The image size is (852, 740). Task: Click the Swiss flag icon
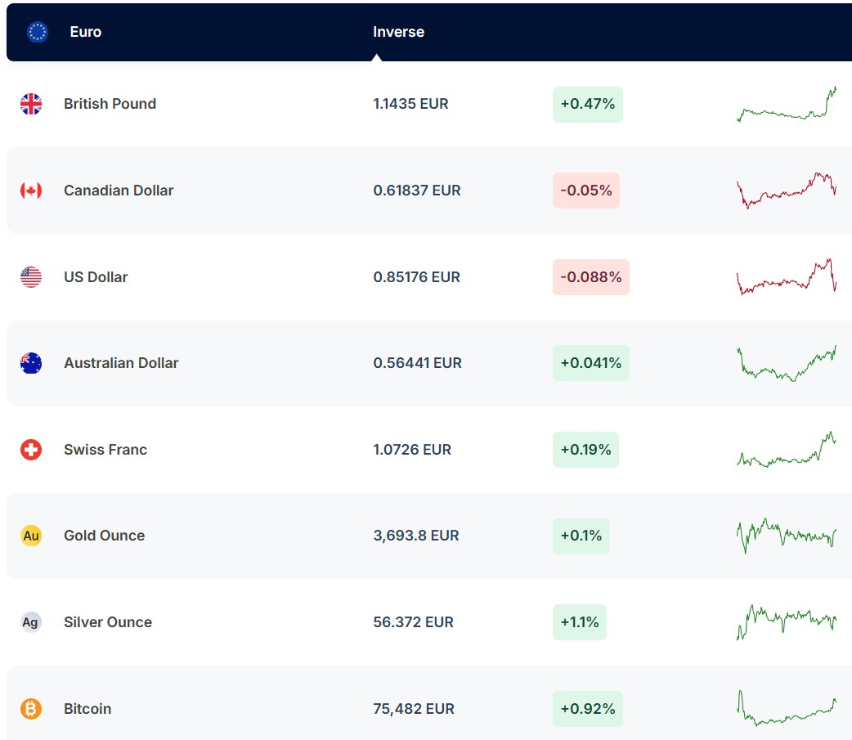coord(31,450)
